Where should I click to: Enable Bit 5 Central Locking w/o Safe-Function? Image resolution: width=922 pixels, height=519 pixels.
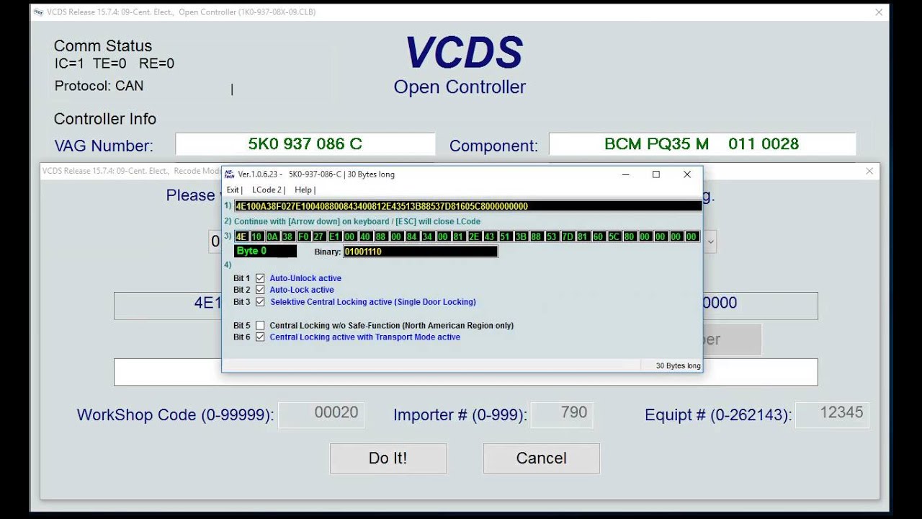(260, 326)
